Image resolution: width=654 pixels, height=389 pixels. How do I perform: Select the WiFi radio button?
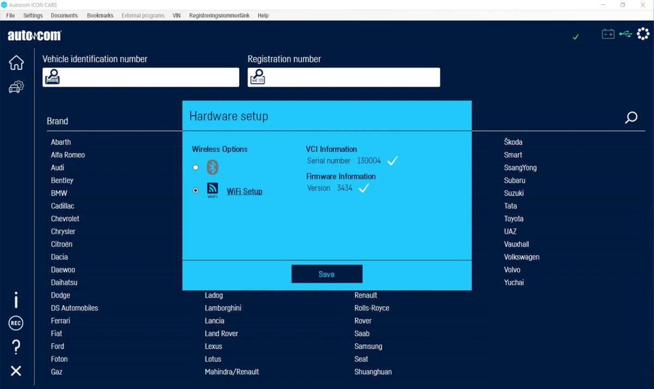(x=196, y=191)
